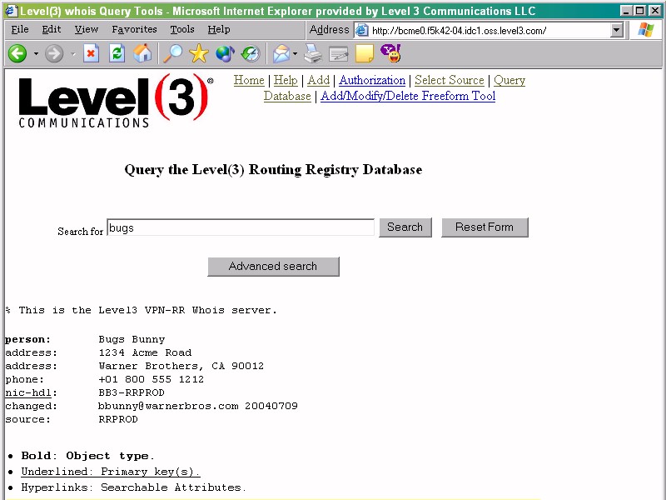Screen dimensions: 666x500
Task: Open Favorites star toolbar icon
Action: 198,54
